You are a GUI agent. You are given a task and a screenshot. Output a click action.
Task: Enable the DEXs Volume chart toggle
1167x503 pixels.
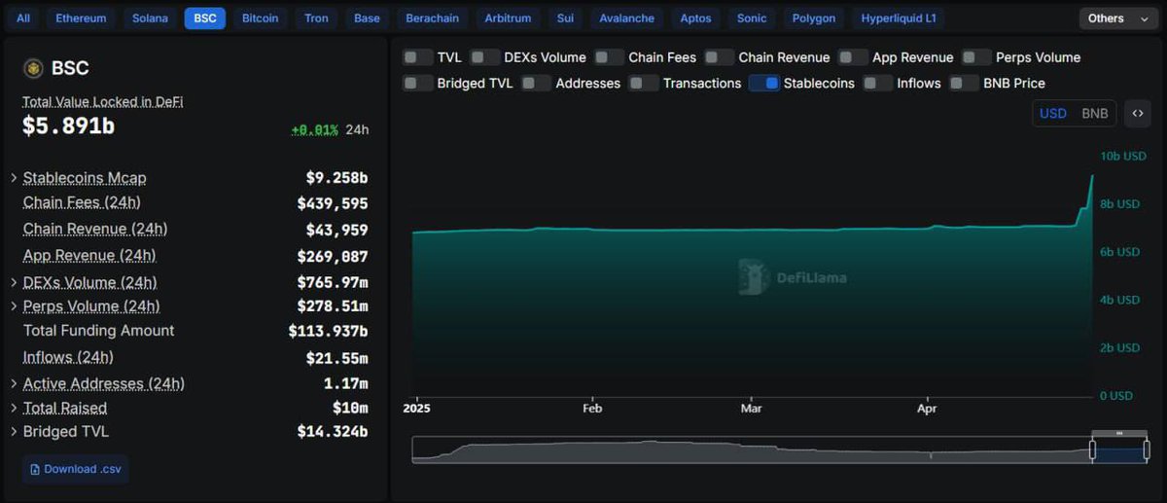click(x=484, y=57)
